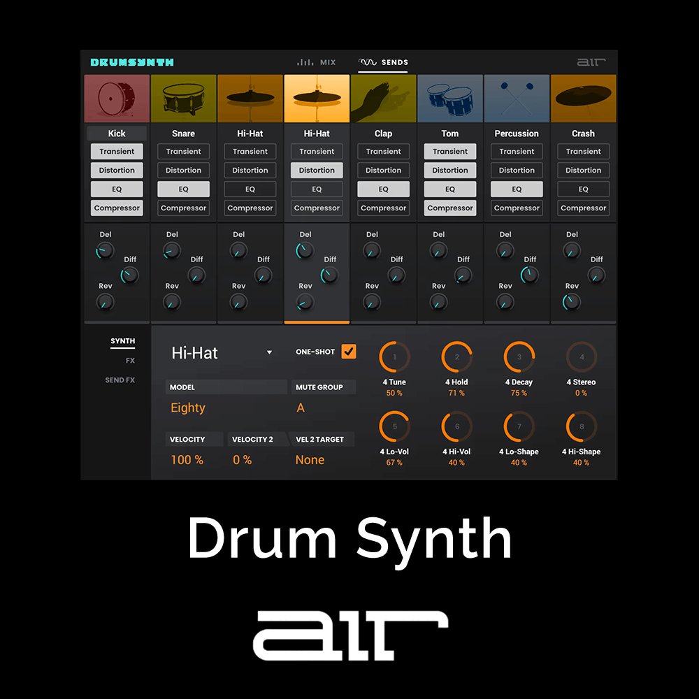Click the AIR logo in the header
The width and height of the screenshot is (699, 699).
point(591,62)
